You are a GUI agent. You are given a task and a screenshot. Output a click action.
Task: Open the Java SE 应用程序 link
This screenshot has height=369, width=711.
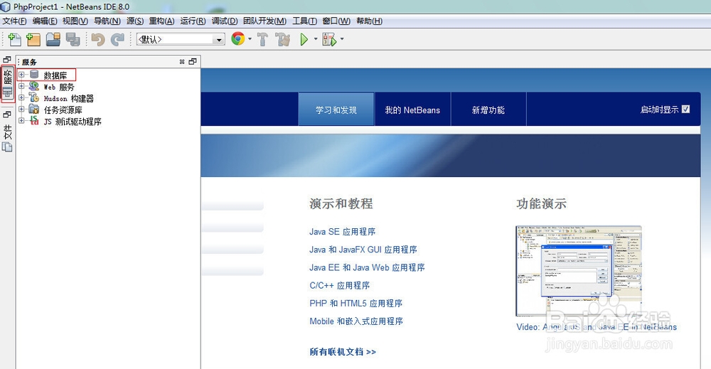point(343,232)
